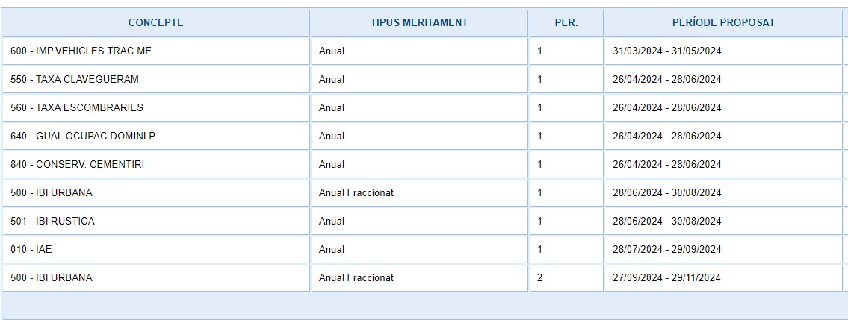Click the PER. column header
This screenshot has width=848, height=320.
tap(566, 22)
